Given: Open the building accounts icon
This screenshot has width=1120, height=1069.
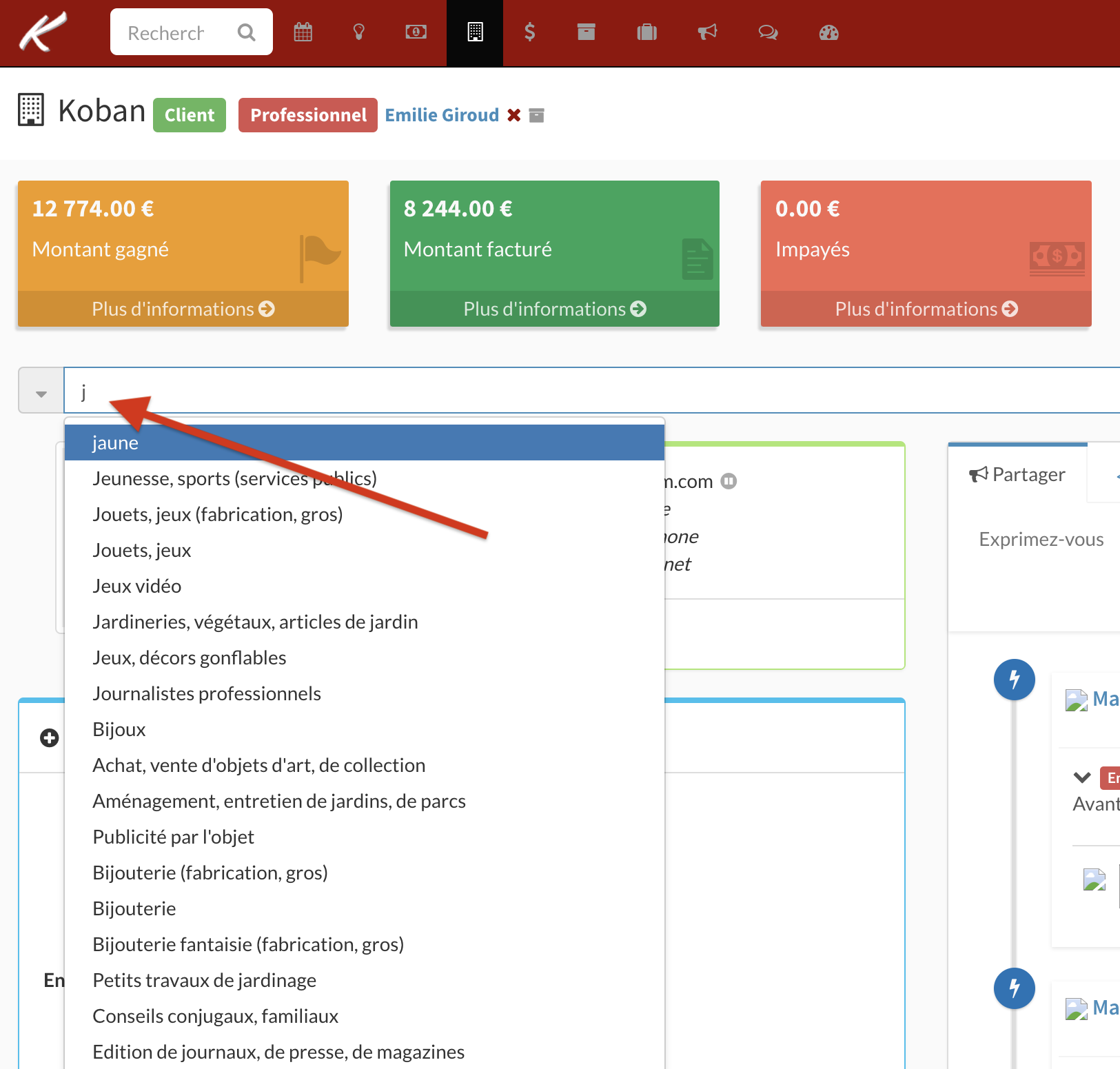Looking at the screenshot, I should 475,32.
